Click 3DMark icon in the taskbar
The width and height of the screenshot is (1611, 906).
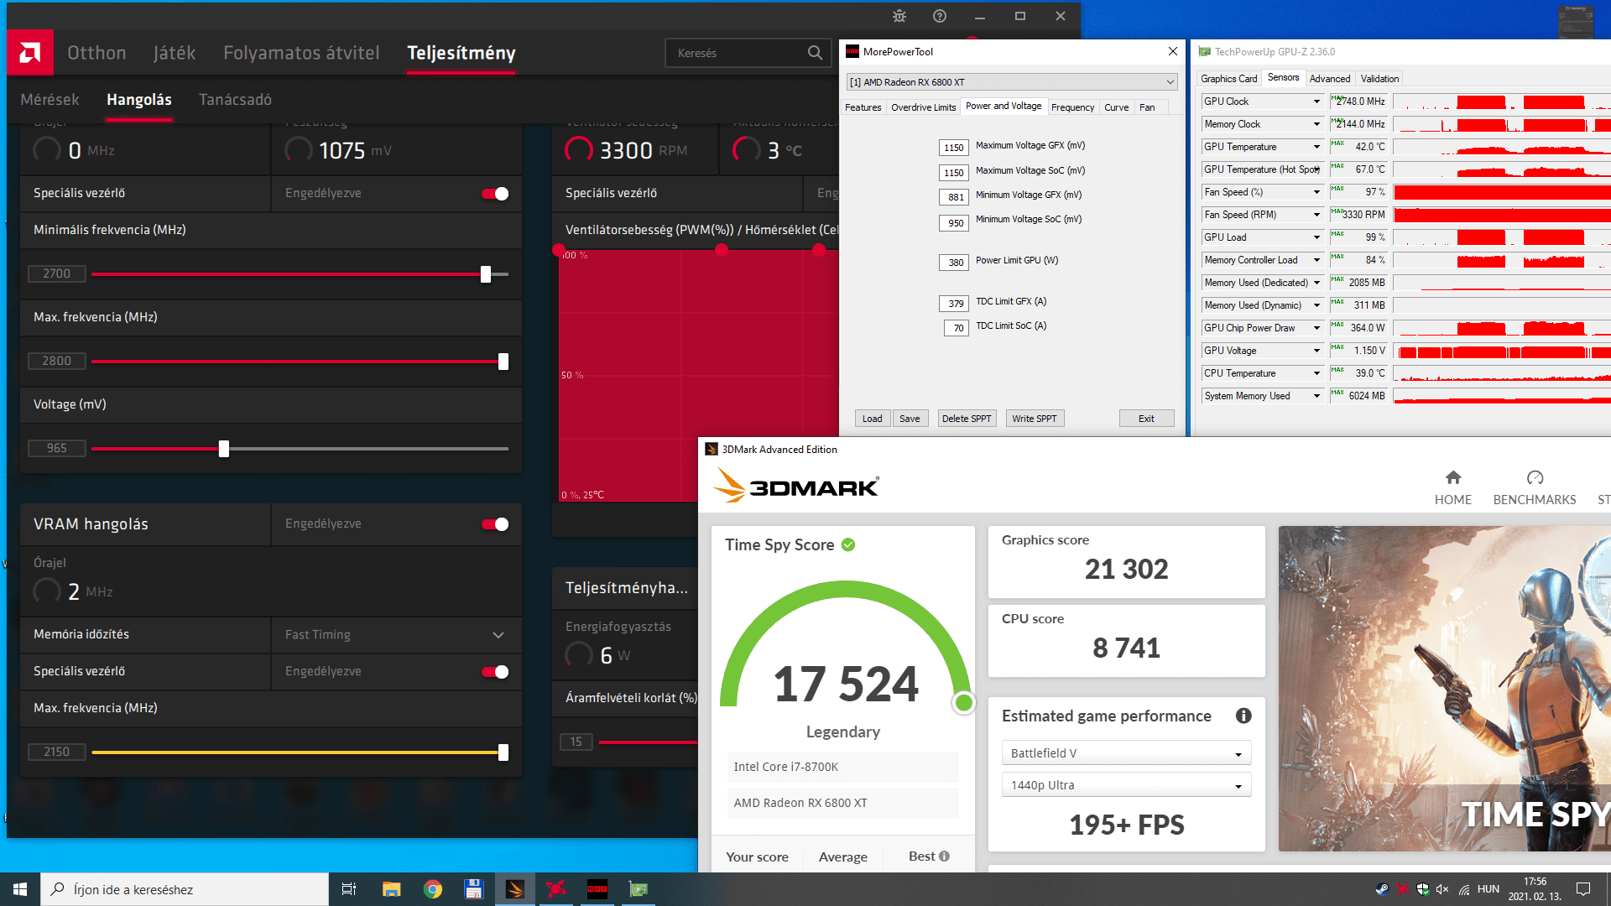coord(515,889)
